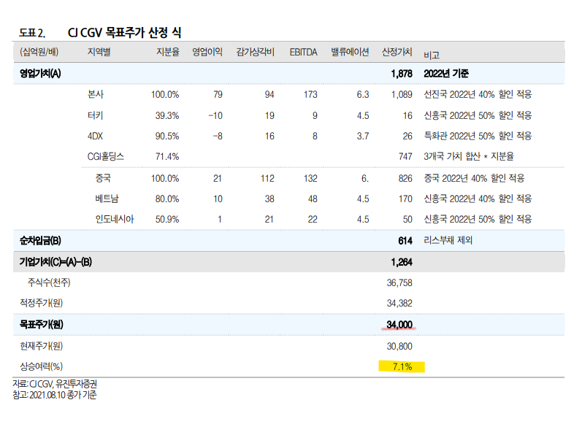The image size is (582, 427).
Task: Click fair price '34,382'
Action: pyautogui.click(x=399, y=303)
